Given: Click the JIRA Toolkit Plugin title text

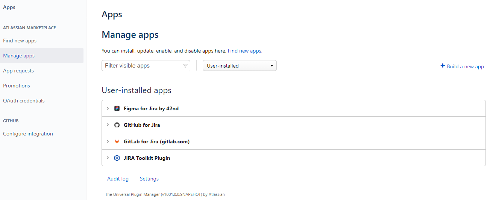Looking at the screenshot, I should point(147,158).
